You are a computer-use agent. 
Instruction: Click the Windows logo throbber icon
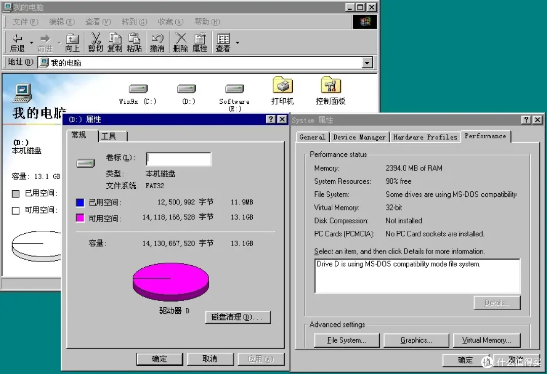pos(365,22)
